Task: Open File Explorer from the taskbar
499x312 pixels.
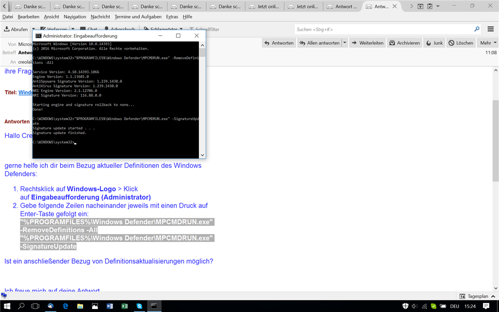Action: click(80, 306)
